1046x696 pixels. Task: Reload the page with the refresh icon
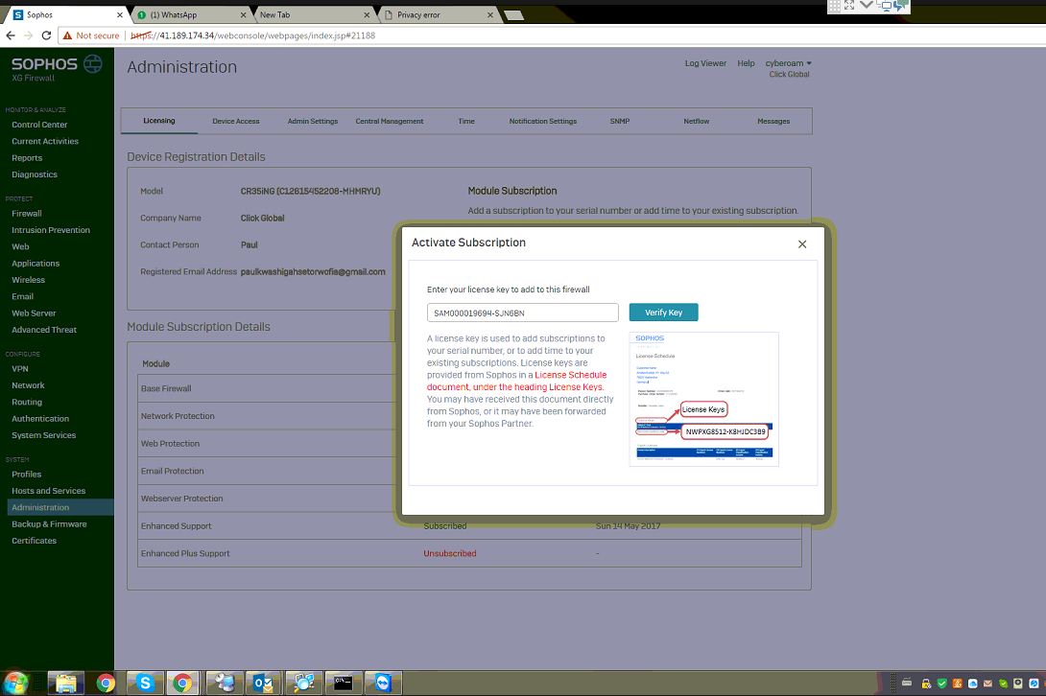point(46,35)
